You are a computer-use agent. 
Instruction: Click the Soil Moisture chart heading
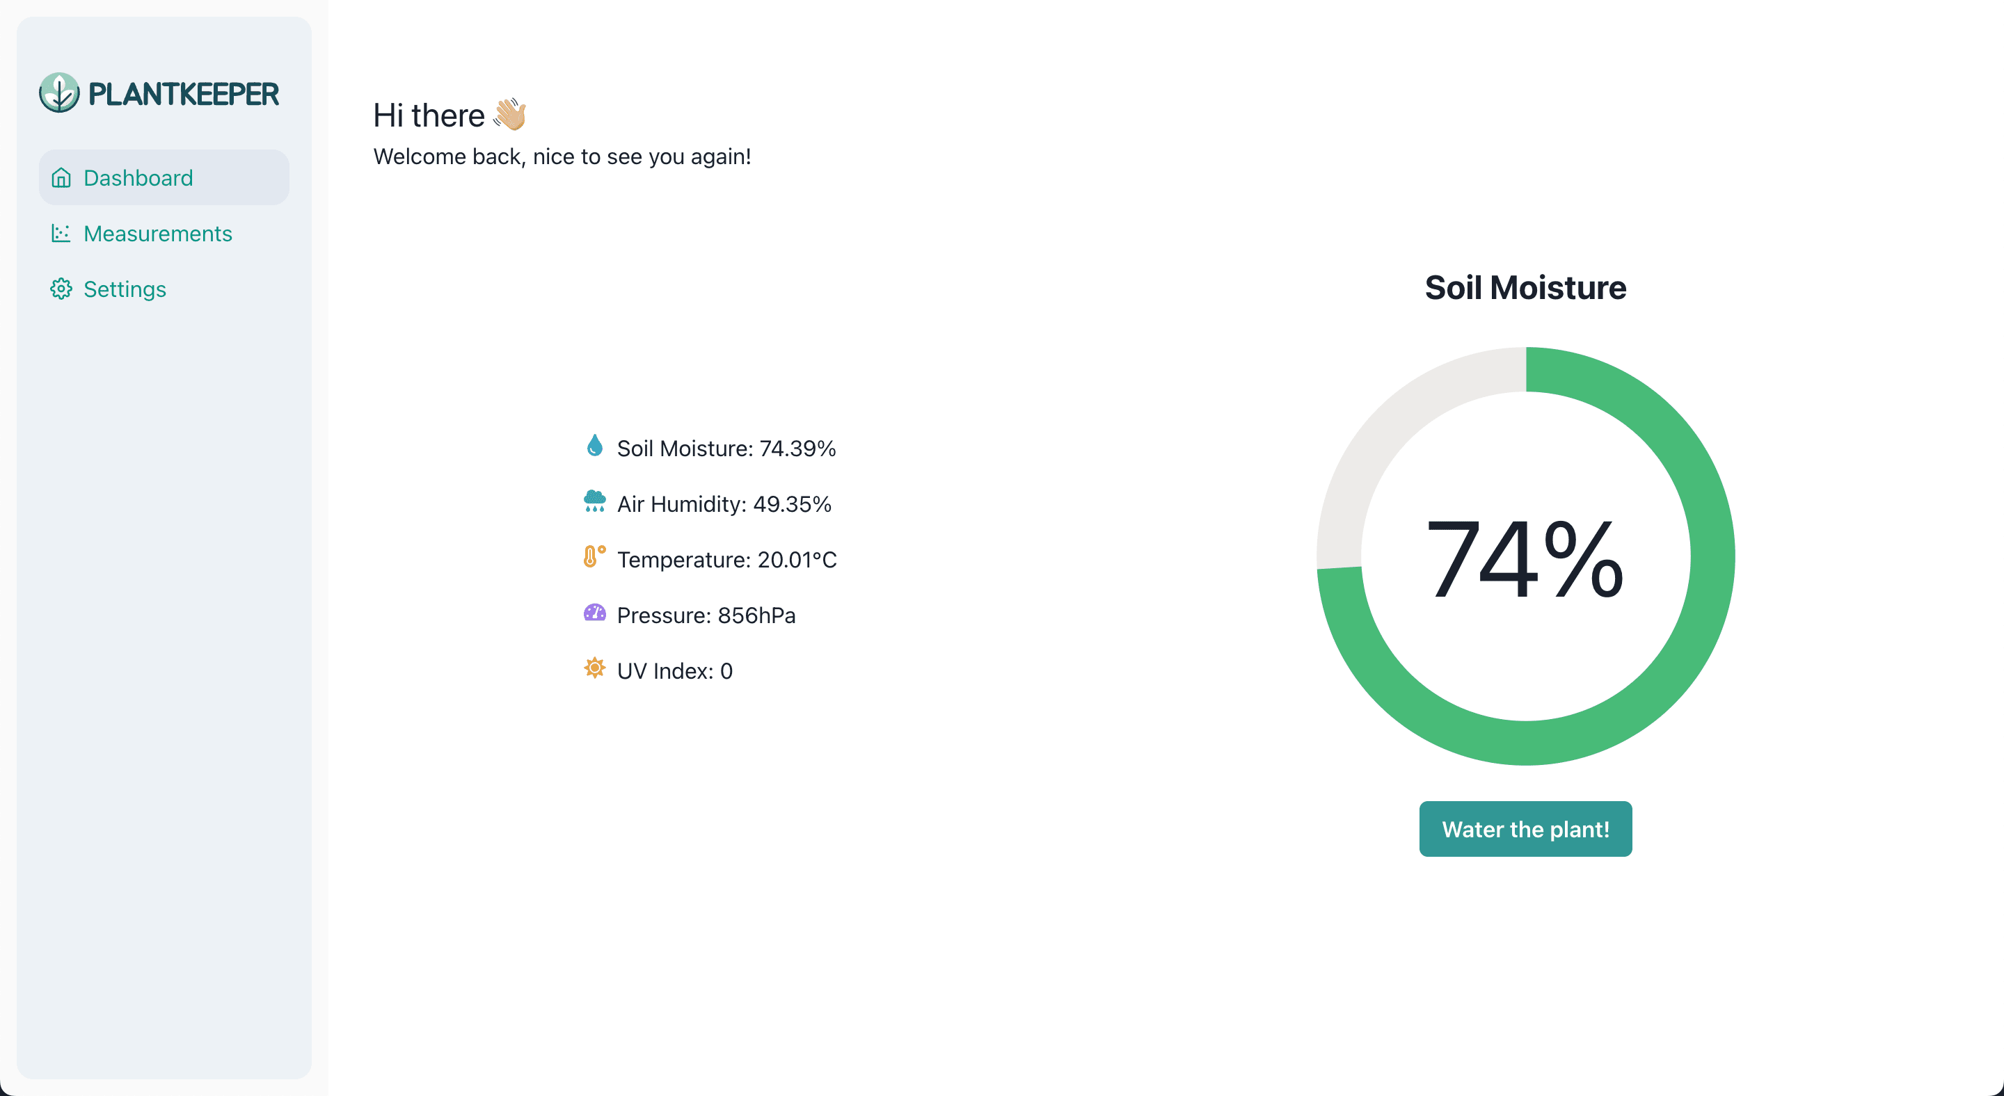pos(1525,288)
